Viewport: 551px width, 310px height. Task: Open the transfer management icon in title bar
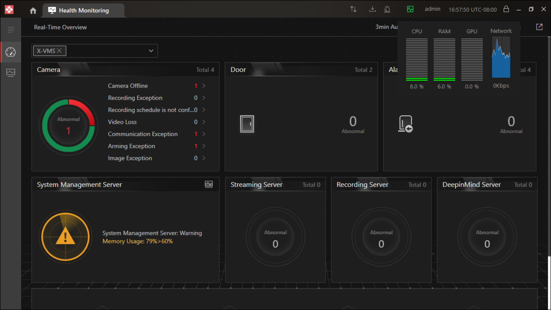[353, 9]
